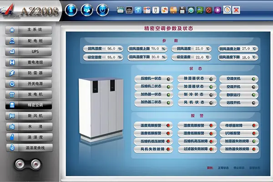Screen dimensions: 273x182
Task: Click the red prohibition toolbar icon
Action: (x=208, y=10)
